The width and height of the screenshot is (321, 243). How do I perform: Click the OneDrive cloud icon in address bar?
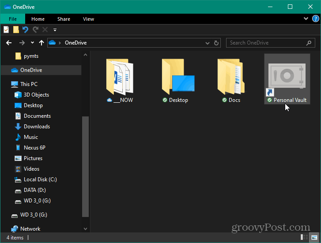point(52,42)
